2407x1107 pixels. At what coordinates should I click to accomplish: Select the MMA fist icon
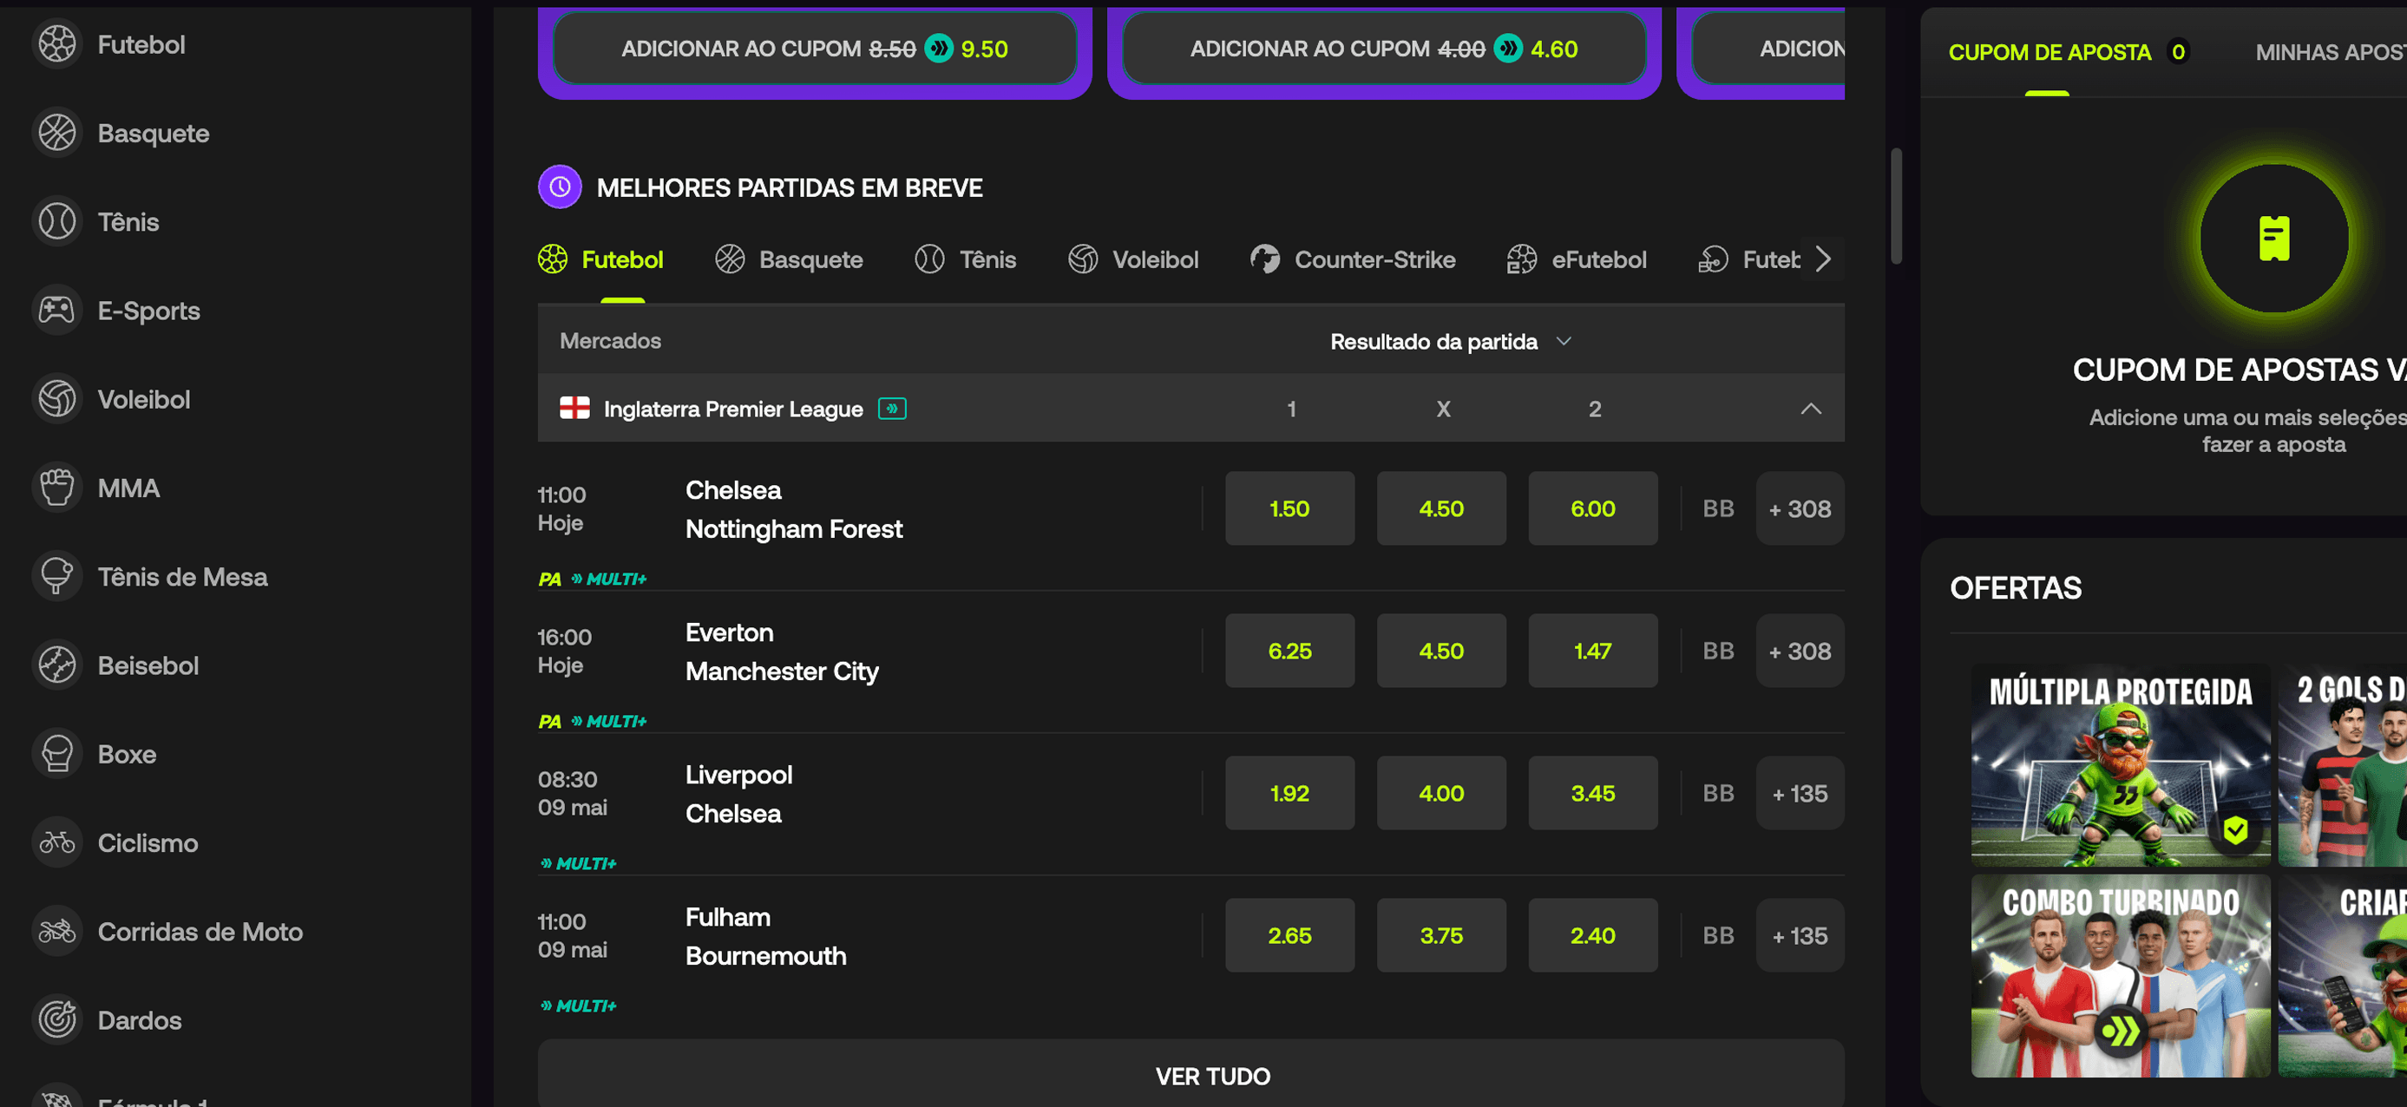57,488
